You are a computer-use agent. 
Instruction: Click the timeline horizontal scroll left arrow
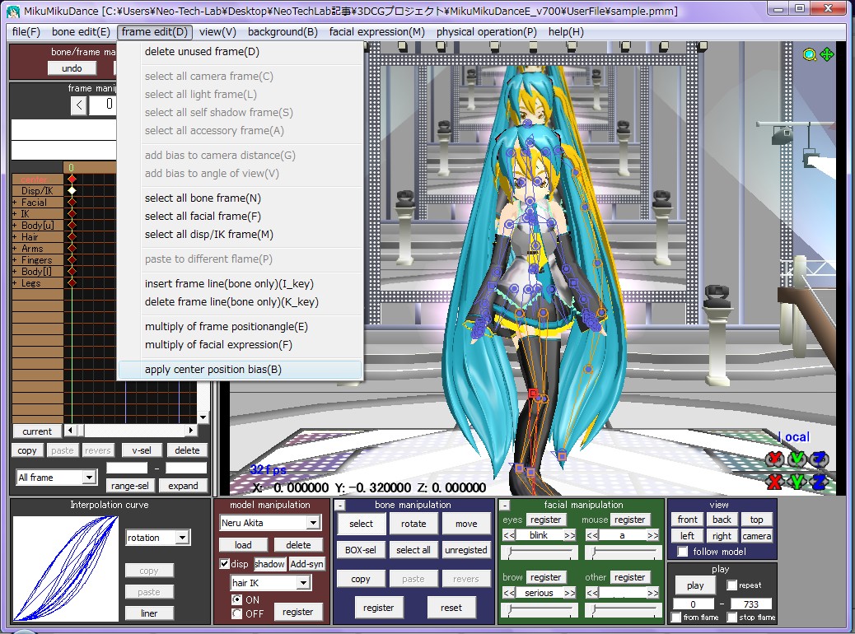click(x=70, y=430)
